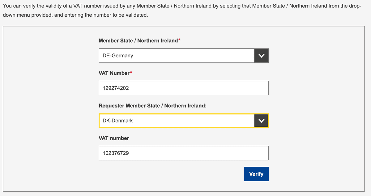This screenshot has width=371, height=196.
Task: Click the lowercase VAT number label
Action: (114, 138)
